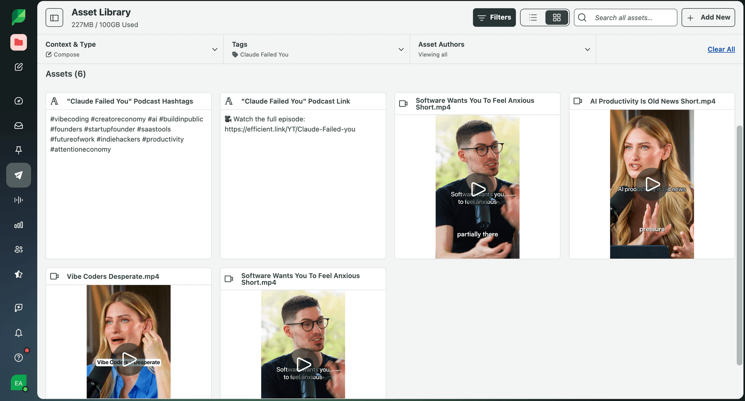Open the EA user avatar menu
The height and width of the screenshot is (401, 745).
coord(19,383)
